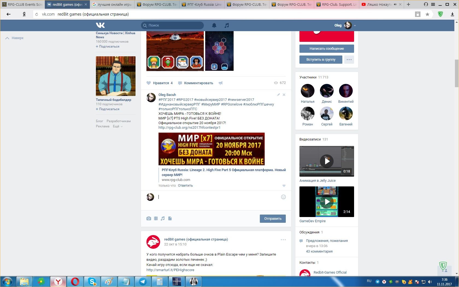The width and height of the screenshot is (459, 287).
Task: Click the Windows Start button
Action: (7, 282)
